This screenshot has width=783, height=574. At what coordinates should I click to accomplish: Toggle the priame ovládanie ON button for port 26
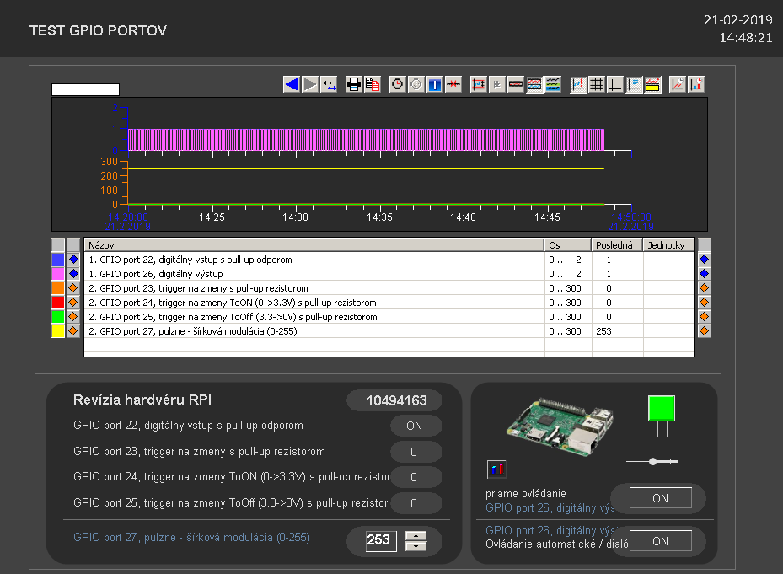(660, 498)
